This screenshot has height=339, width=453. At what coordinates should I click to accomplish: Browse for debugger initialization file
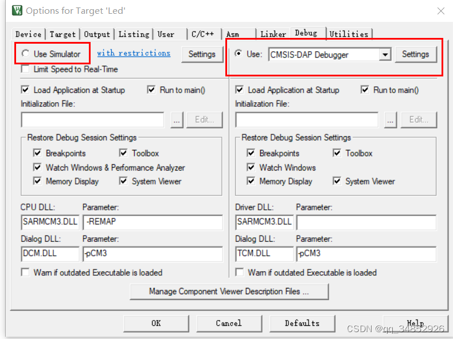(x=390, y=120)
